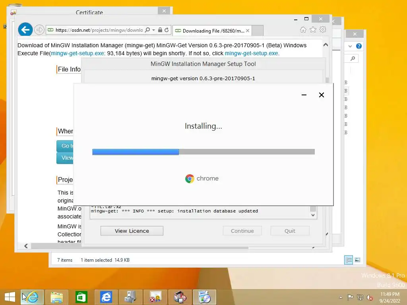Click the '7 items' status text
This screenshot has width=407, height=305.
pyautogui.click(x=65, y=260)
